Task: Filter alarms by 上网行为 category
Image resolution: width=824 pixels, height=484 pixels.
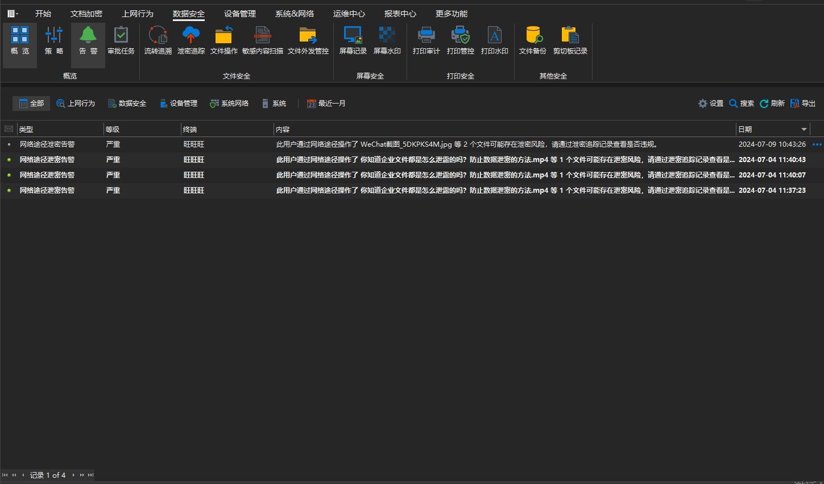Action: click(x=76, y=104)
